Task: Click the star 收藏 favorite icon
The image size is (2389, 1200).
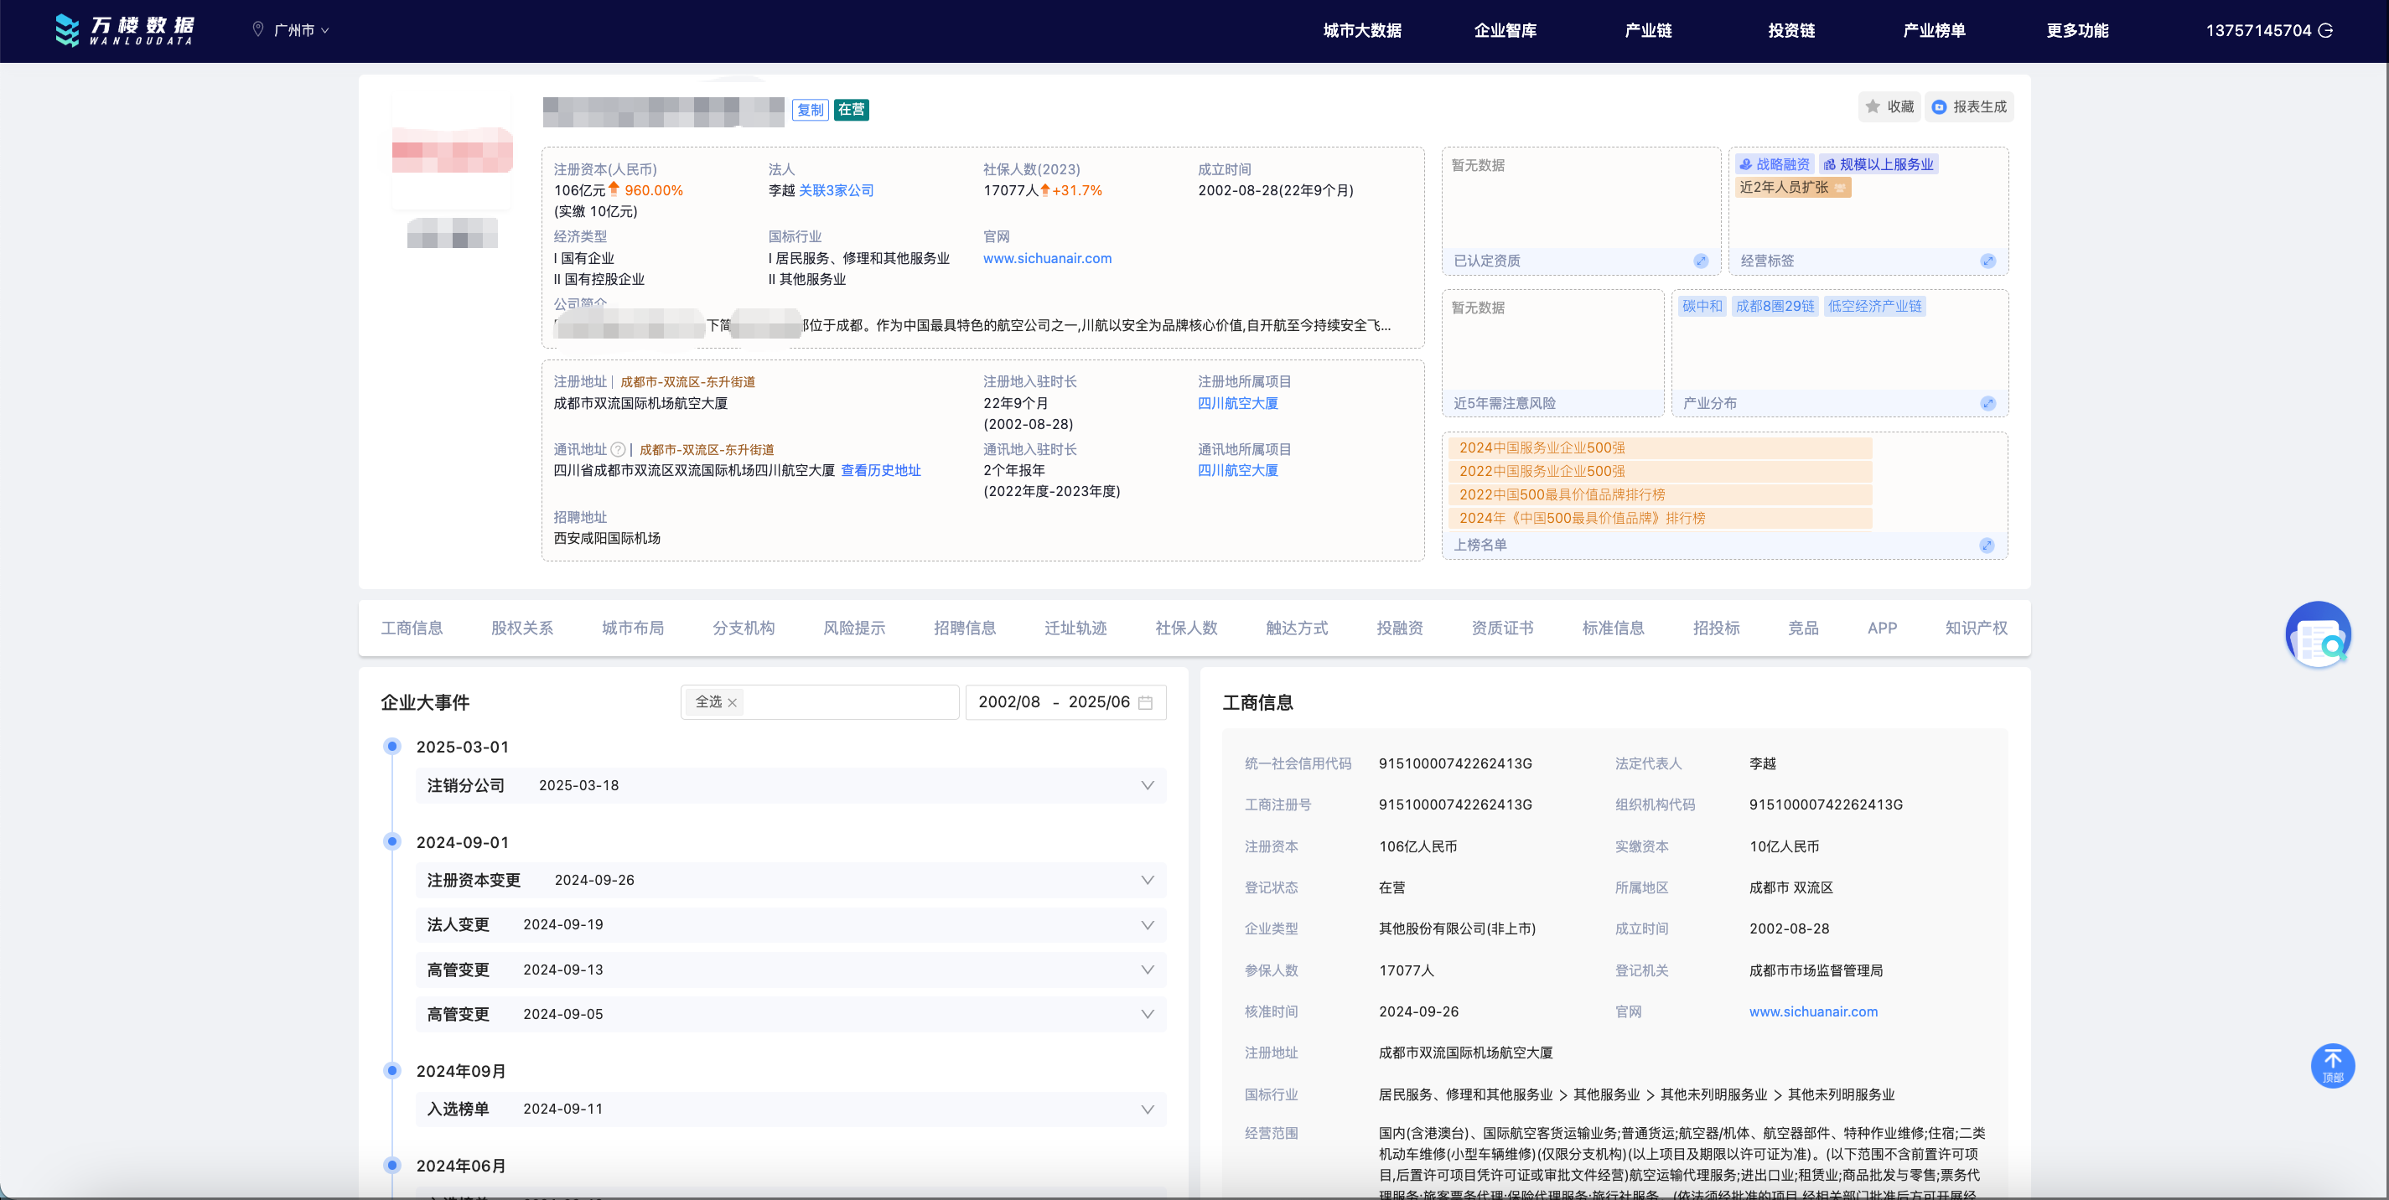Action: point(1873,106)
